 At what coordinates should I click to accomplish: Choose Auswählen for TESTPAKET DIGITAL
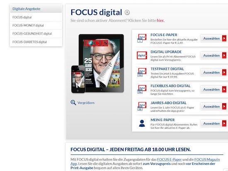[x=213, y=72]
